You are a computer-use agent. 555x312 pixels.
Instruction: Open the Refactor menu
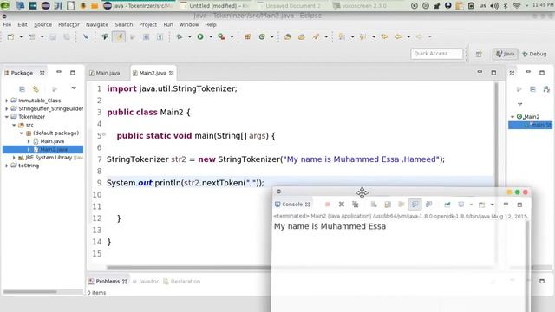(x=69, y=25)
